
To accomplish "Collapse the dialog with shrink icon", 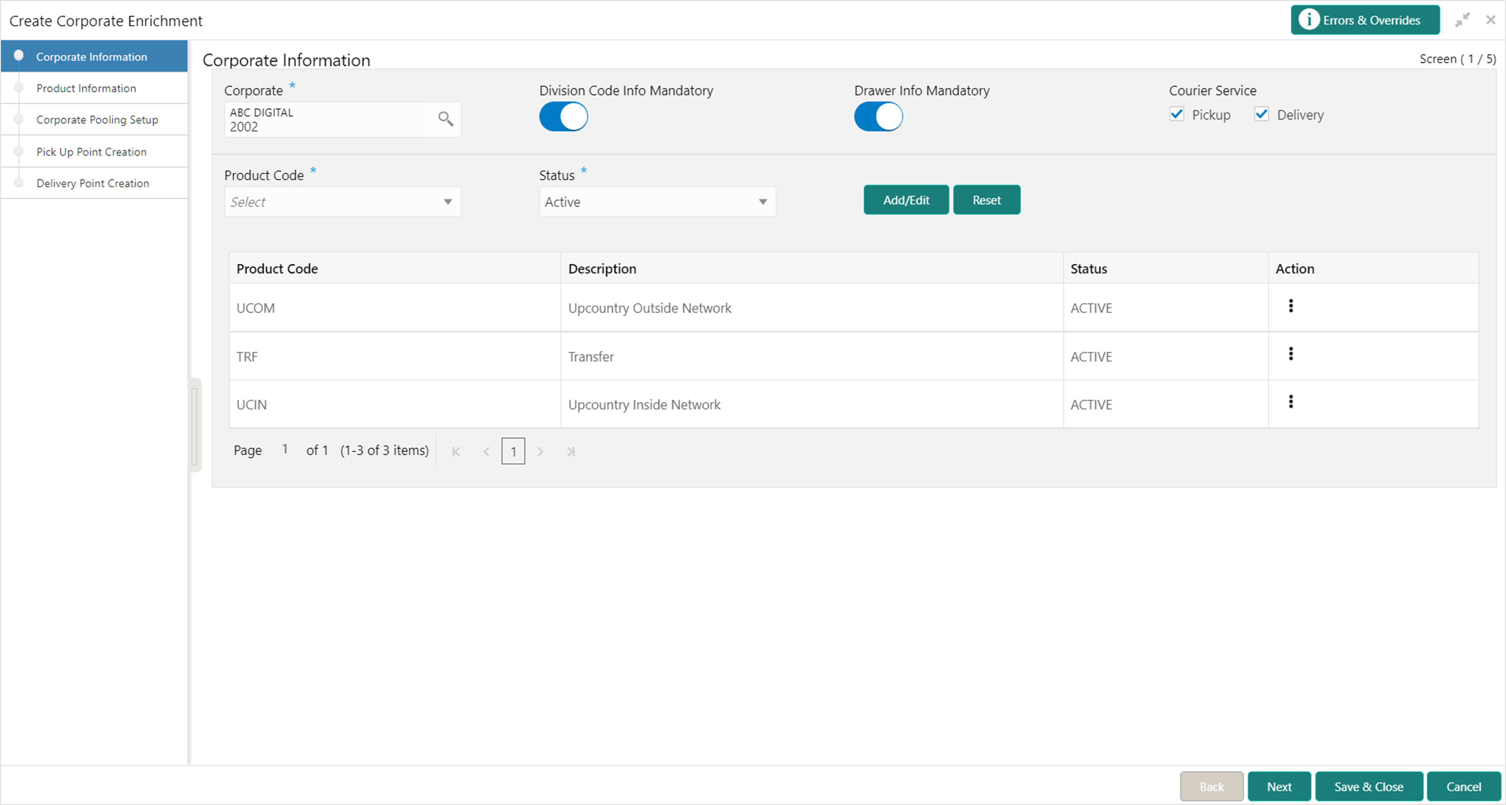I will point(1462,20).
